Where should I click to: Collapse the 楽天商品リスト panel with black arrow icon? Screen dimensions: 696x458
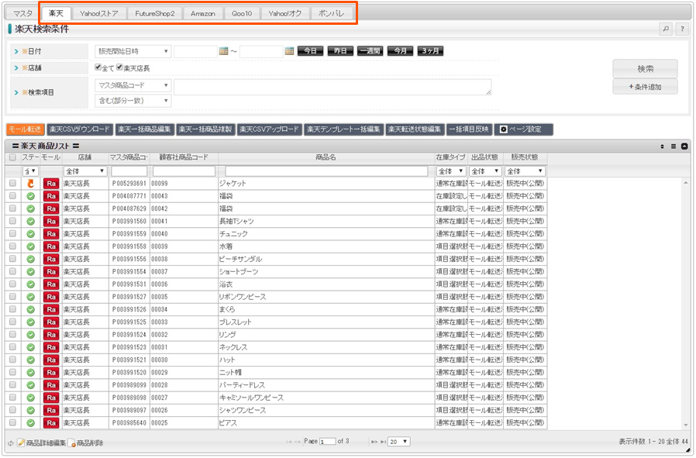pyautogui.click(x=684, y=146)
